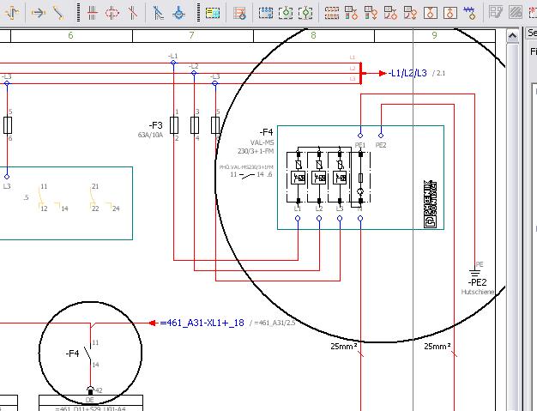The width and height of the screenshot is (537, 411).
Task: Select the VAL-MS type text
Action: coord(262,142)
